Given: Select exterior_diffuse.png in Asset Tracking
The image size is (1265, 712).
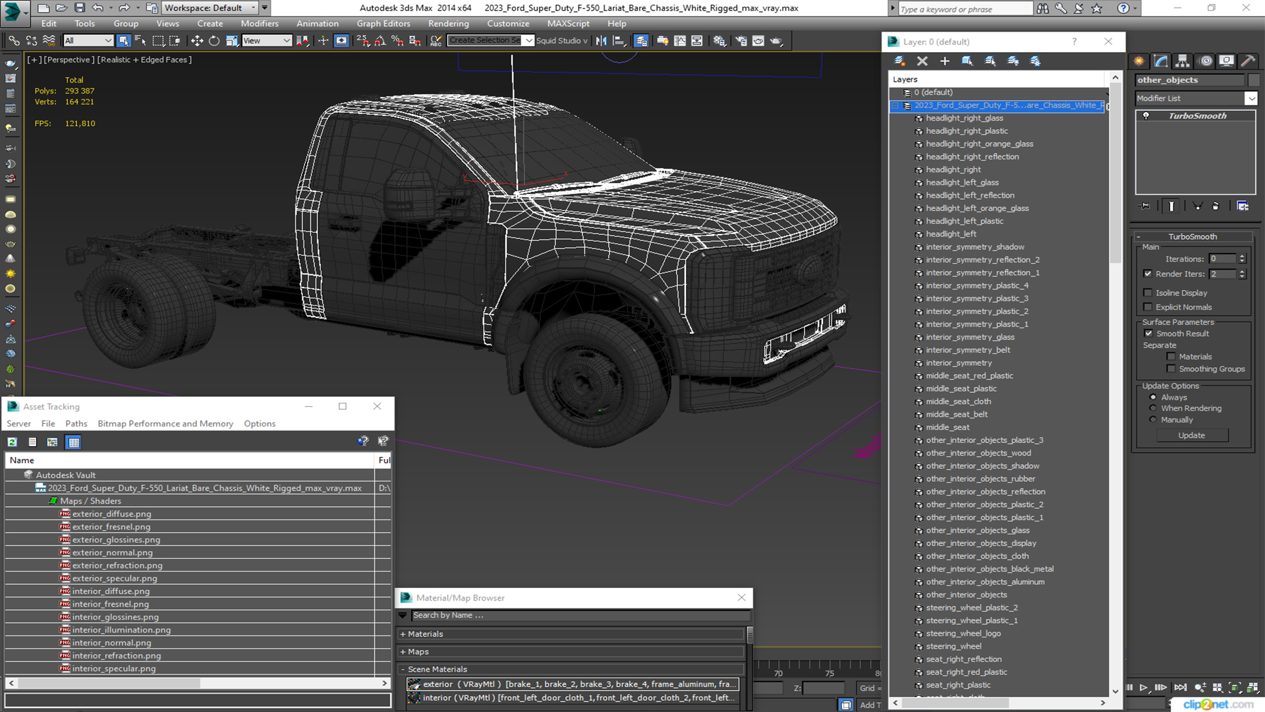Looking at the screenshot, I should (x=111, y=514).
